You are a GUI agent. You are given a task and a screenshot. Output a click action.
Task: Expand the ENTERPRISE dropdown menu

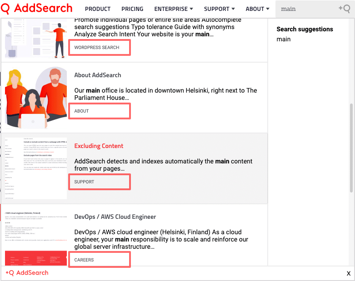pyautogui.click(x=174, y=9)
